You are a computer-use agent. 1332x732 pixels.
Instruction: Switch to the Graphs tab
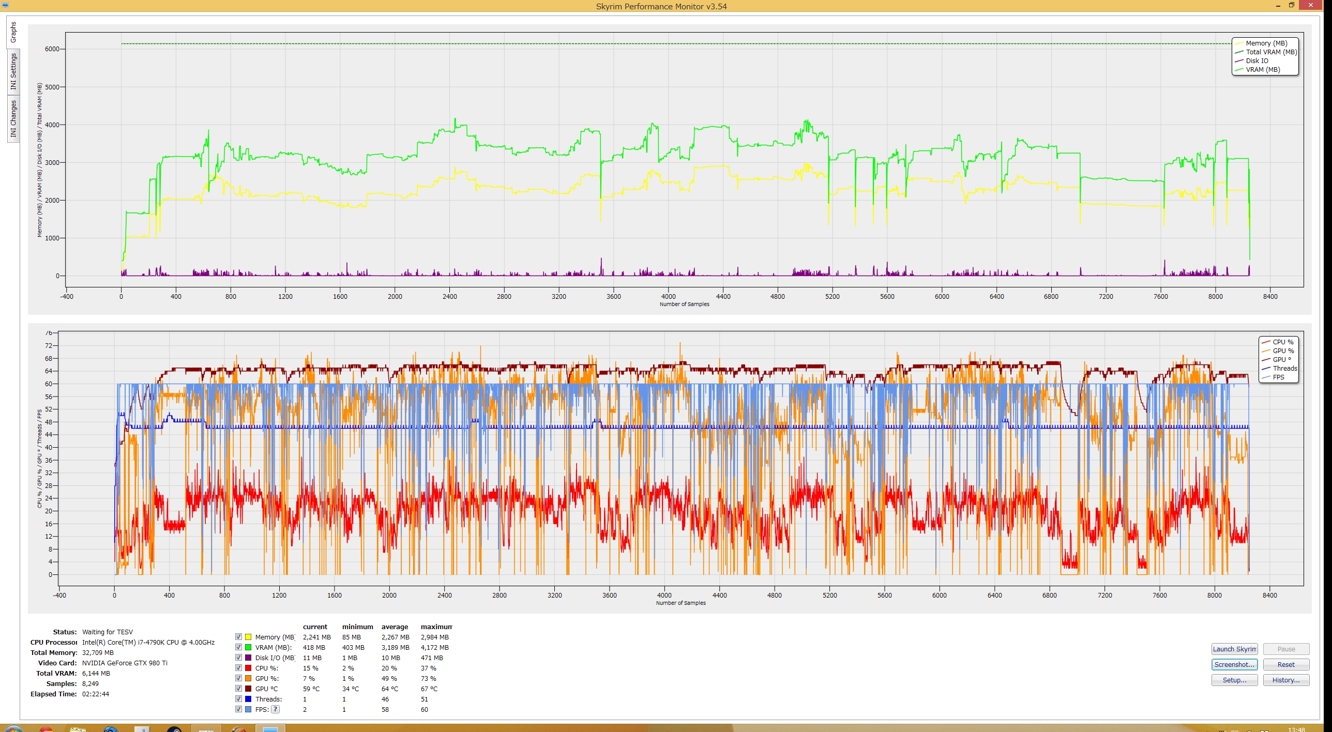pos(13,33)
